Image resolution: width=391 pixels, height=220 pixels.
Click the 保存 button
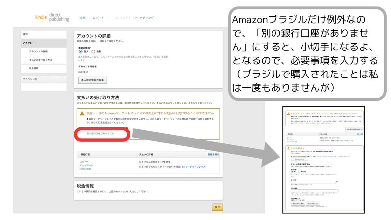pyautogui.click(x=217, y=207)
